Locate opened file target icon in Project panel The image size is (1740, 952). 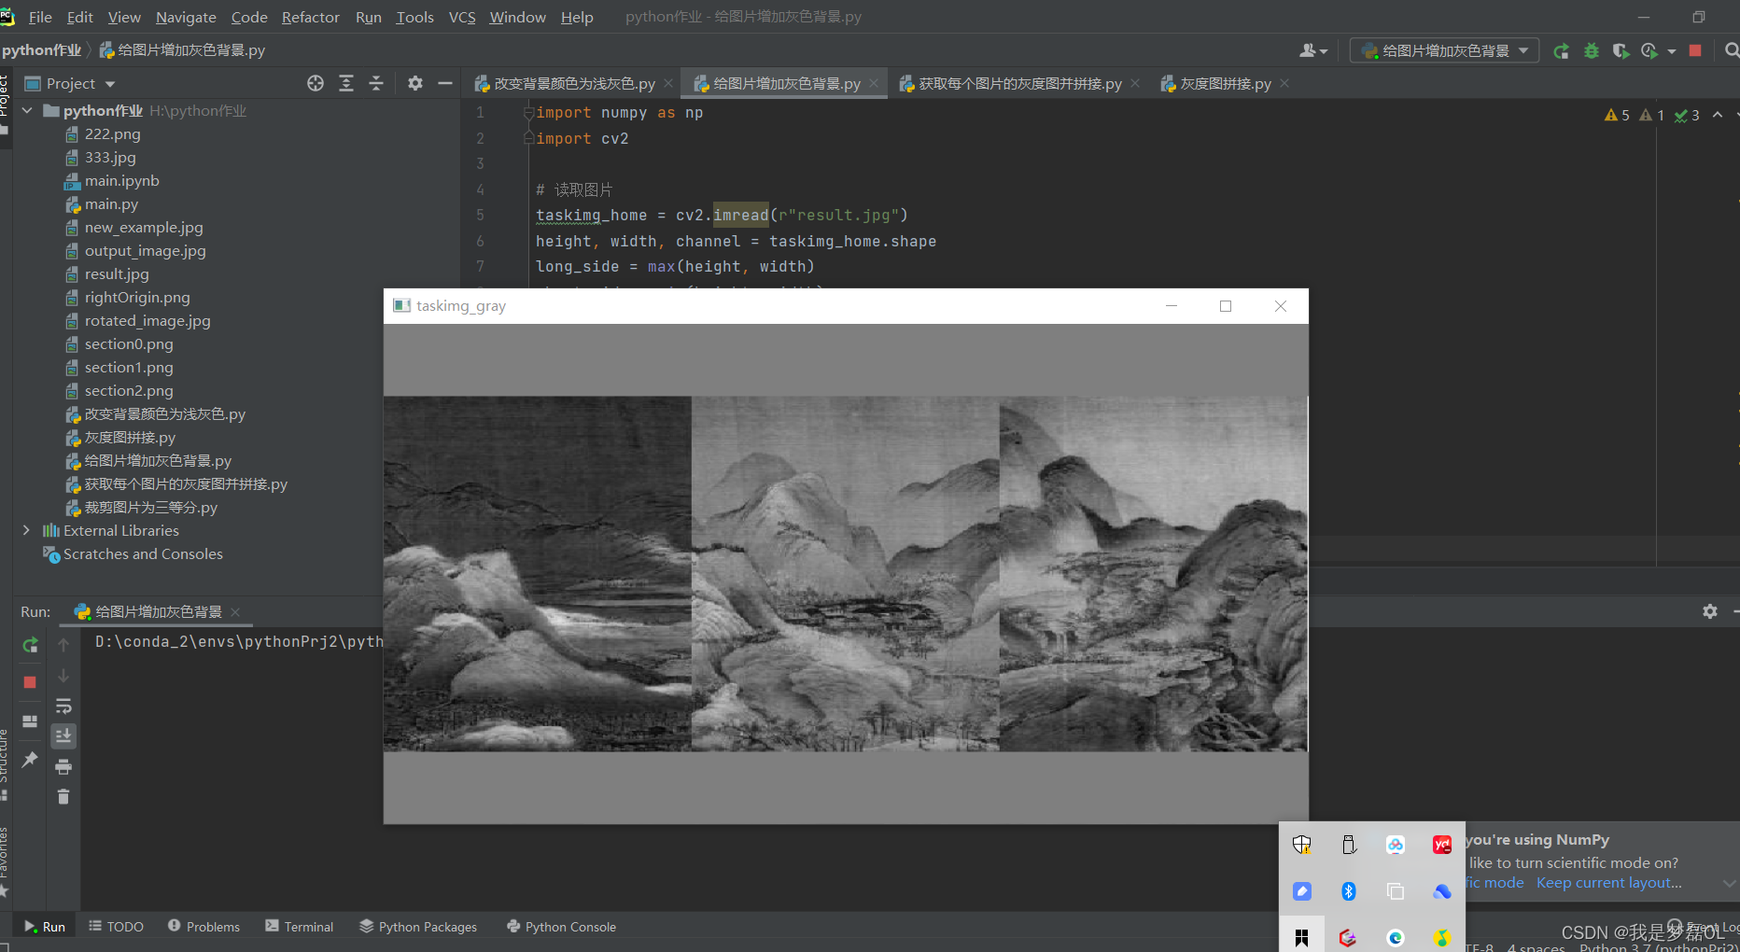(x=316, y=83)
